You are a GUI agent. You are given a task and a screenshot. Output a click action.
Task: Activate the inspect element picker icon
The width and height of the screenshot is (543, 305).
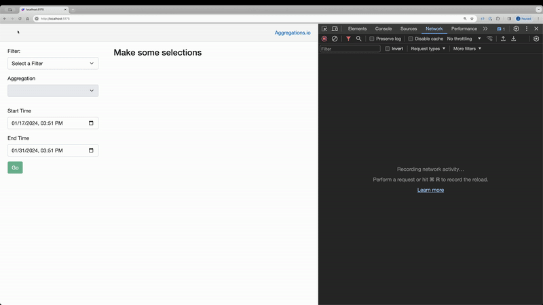324,28
